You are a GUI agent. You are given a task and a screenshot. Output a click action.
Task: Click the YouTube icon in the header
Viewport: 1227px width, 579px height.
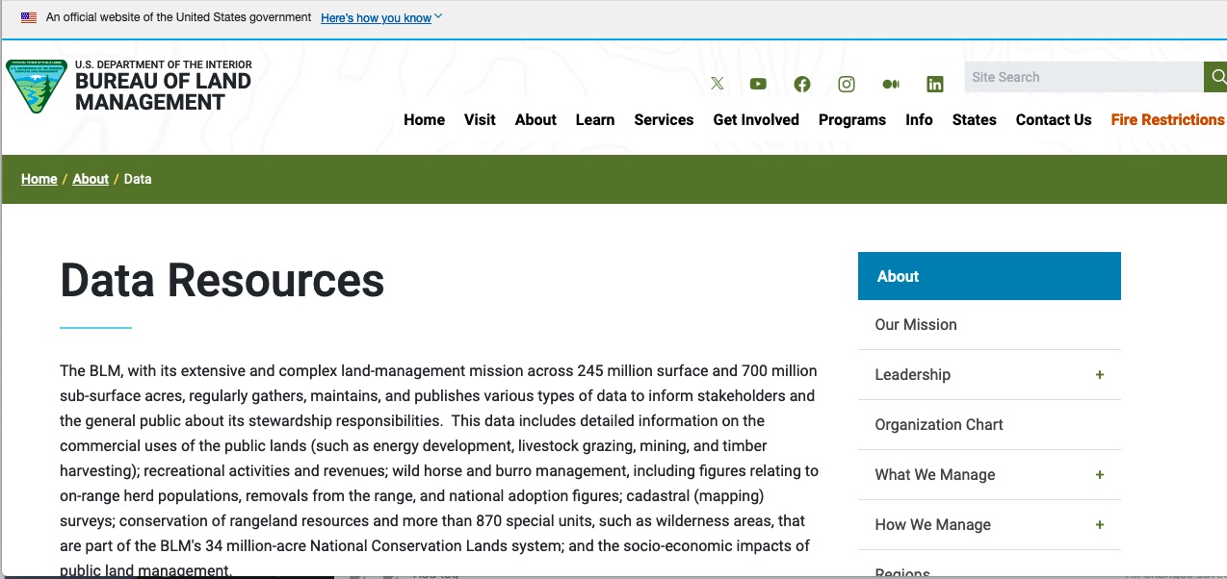tap(758, 84)
